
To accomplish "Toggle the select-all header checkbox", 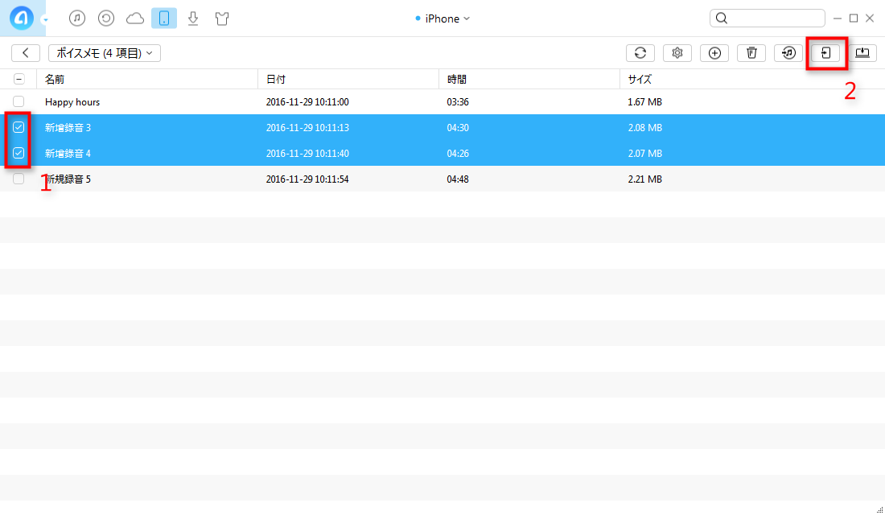I will click(19, 79).
